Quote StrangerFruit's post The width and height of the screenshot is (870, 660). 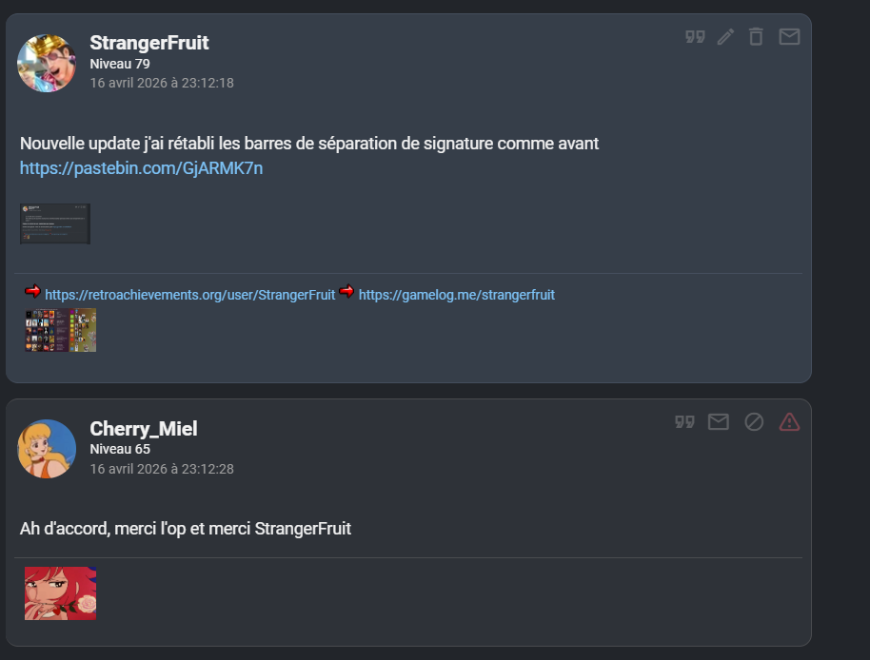pos(695,37)
